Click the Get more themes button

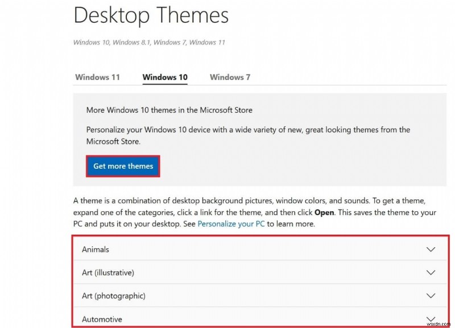123,166
